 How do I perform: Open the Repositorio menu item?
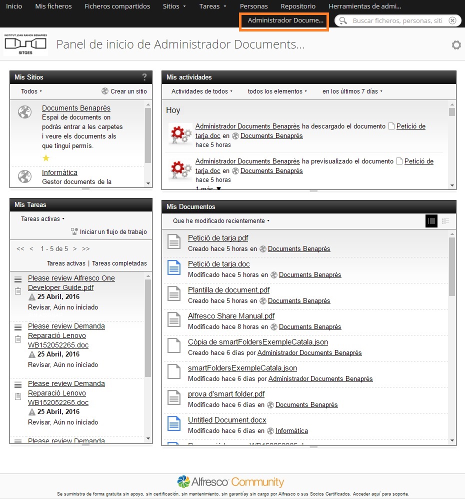tap(298, 6)
